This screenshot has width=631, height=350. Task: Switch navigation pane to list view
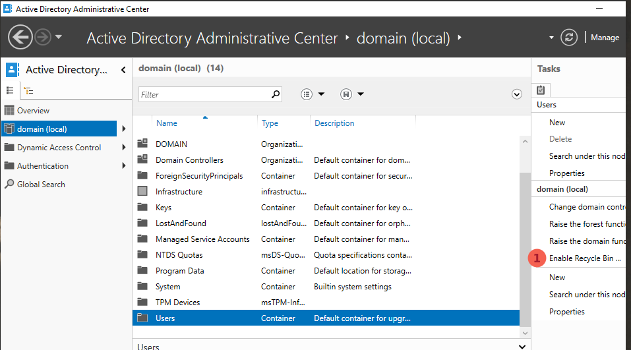point(11,90)
